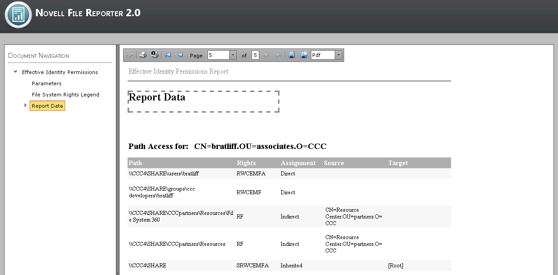Select Effective Identity Permissions in navigation

[x=60, y=72]
